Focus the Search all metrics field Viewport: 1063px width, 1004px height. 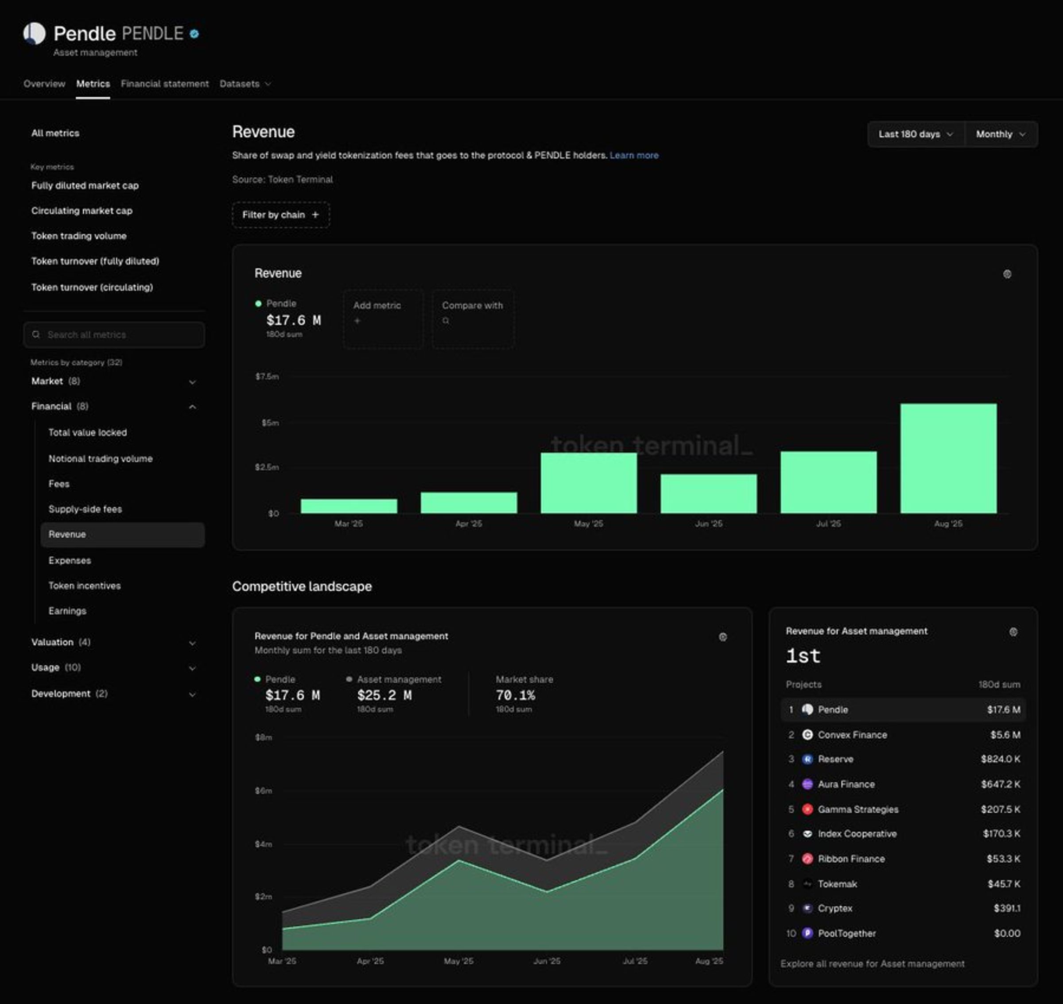pyautogui.click(x=114, y=334)
